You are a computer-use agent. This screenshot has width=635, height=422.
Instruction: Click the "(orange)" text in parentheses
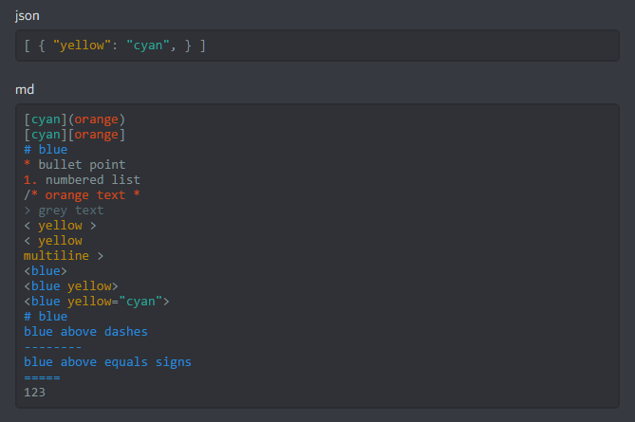[96, 119]
